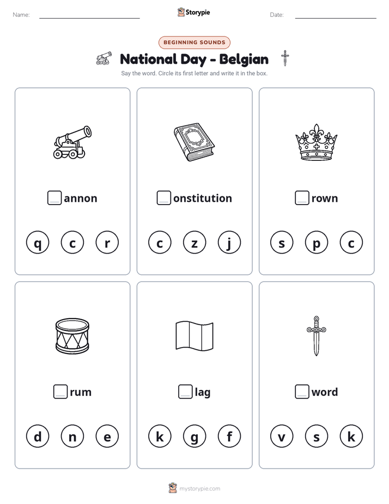This screenshot has height=504, width=389.
Task: Choose letter s under the sword
Action: coord(317,436)
